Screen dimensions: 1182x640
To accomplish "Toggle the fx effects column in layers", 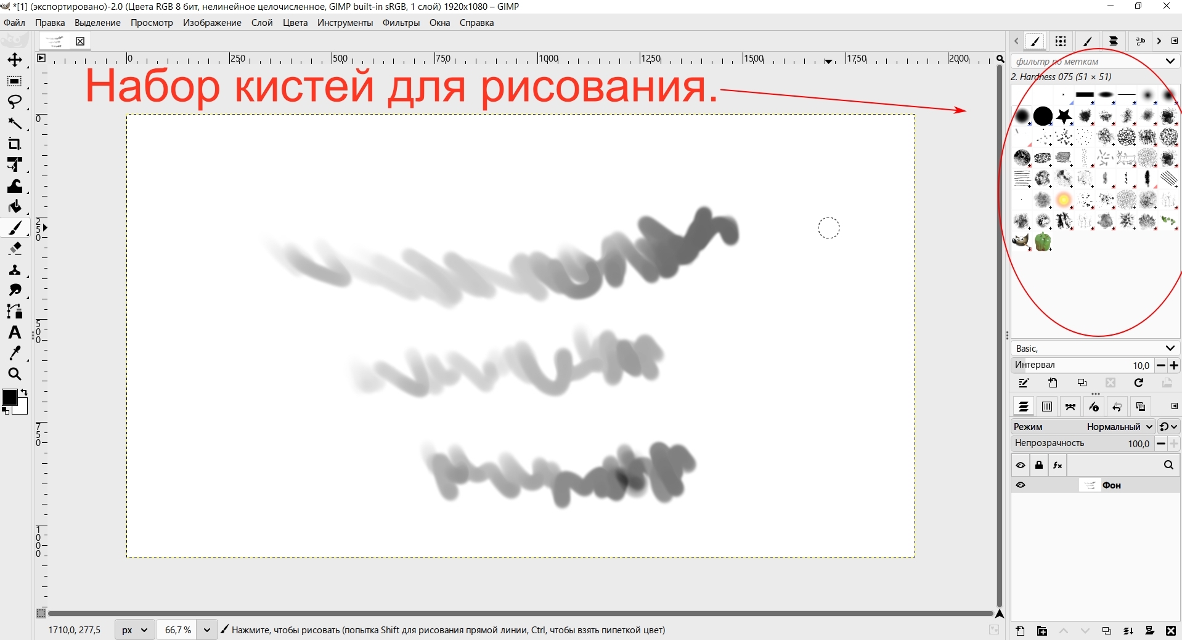I will (x=1058, y=465).
